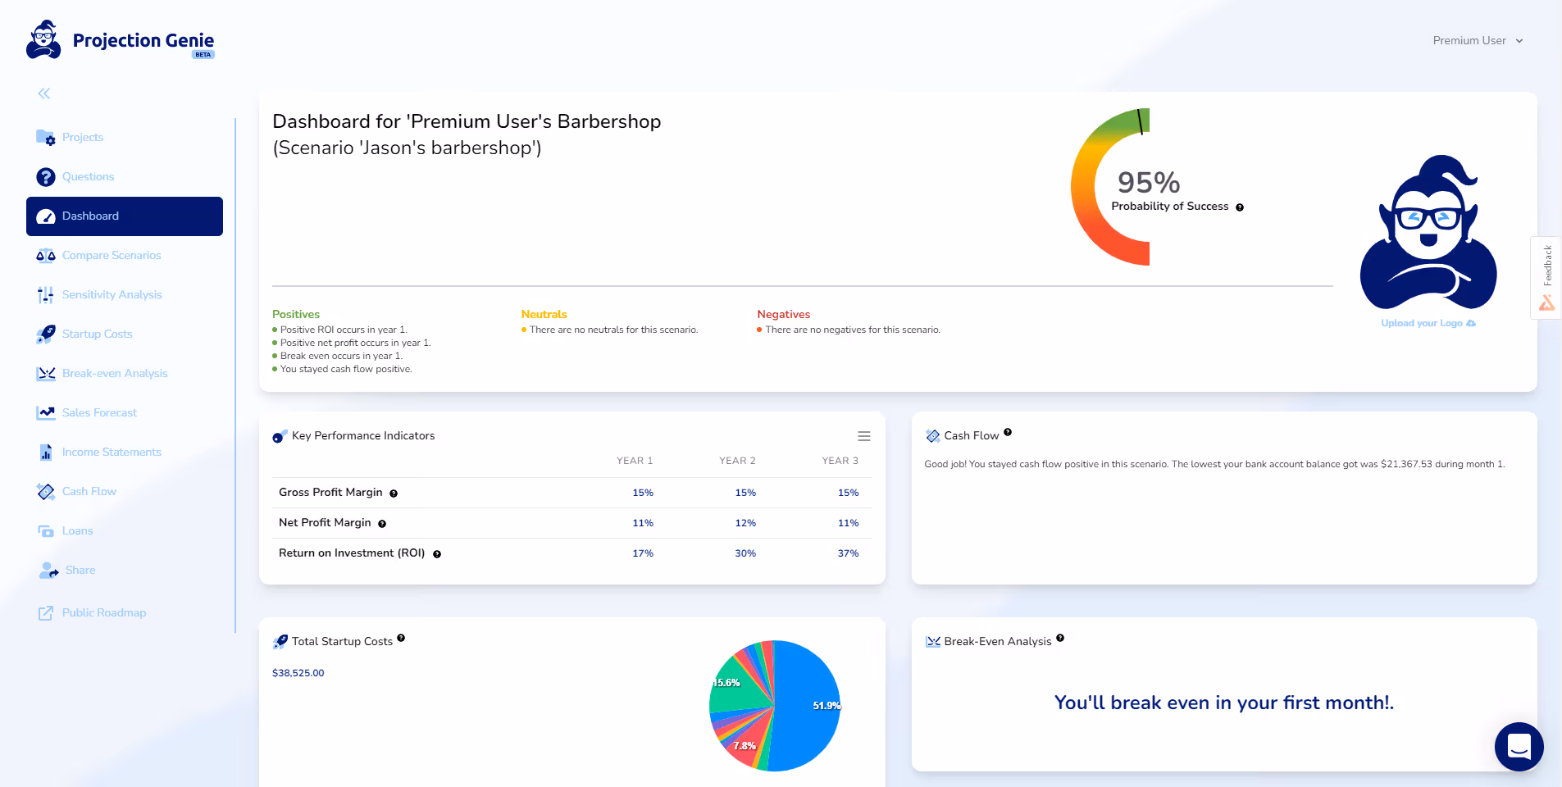Open the chat support widget

coord(1519,747)
